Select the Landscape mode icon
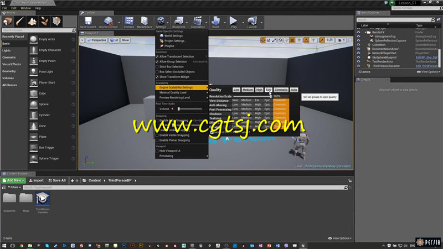Screen dimensions: 443x249 point(32,21)
